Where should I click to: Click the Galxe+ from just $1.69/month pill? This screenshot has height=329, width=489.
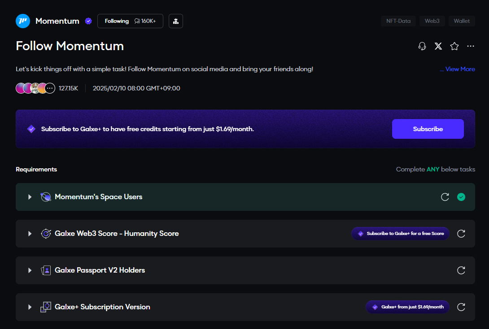[407, 307]
